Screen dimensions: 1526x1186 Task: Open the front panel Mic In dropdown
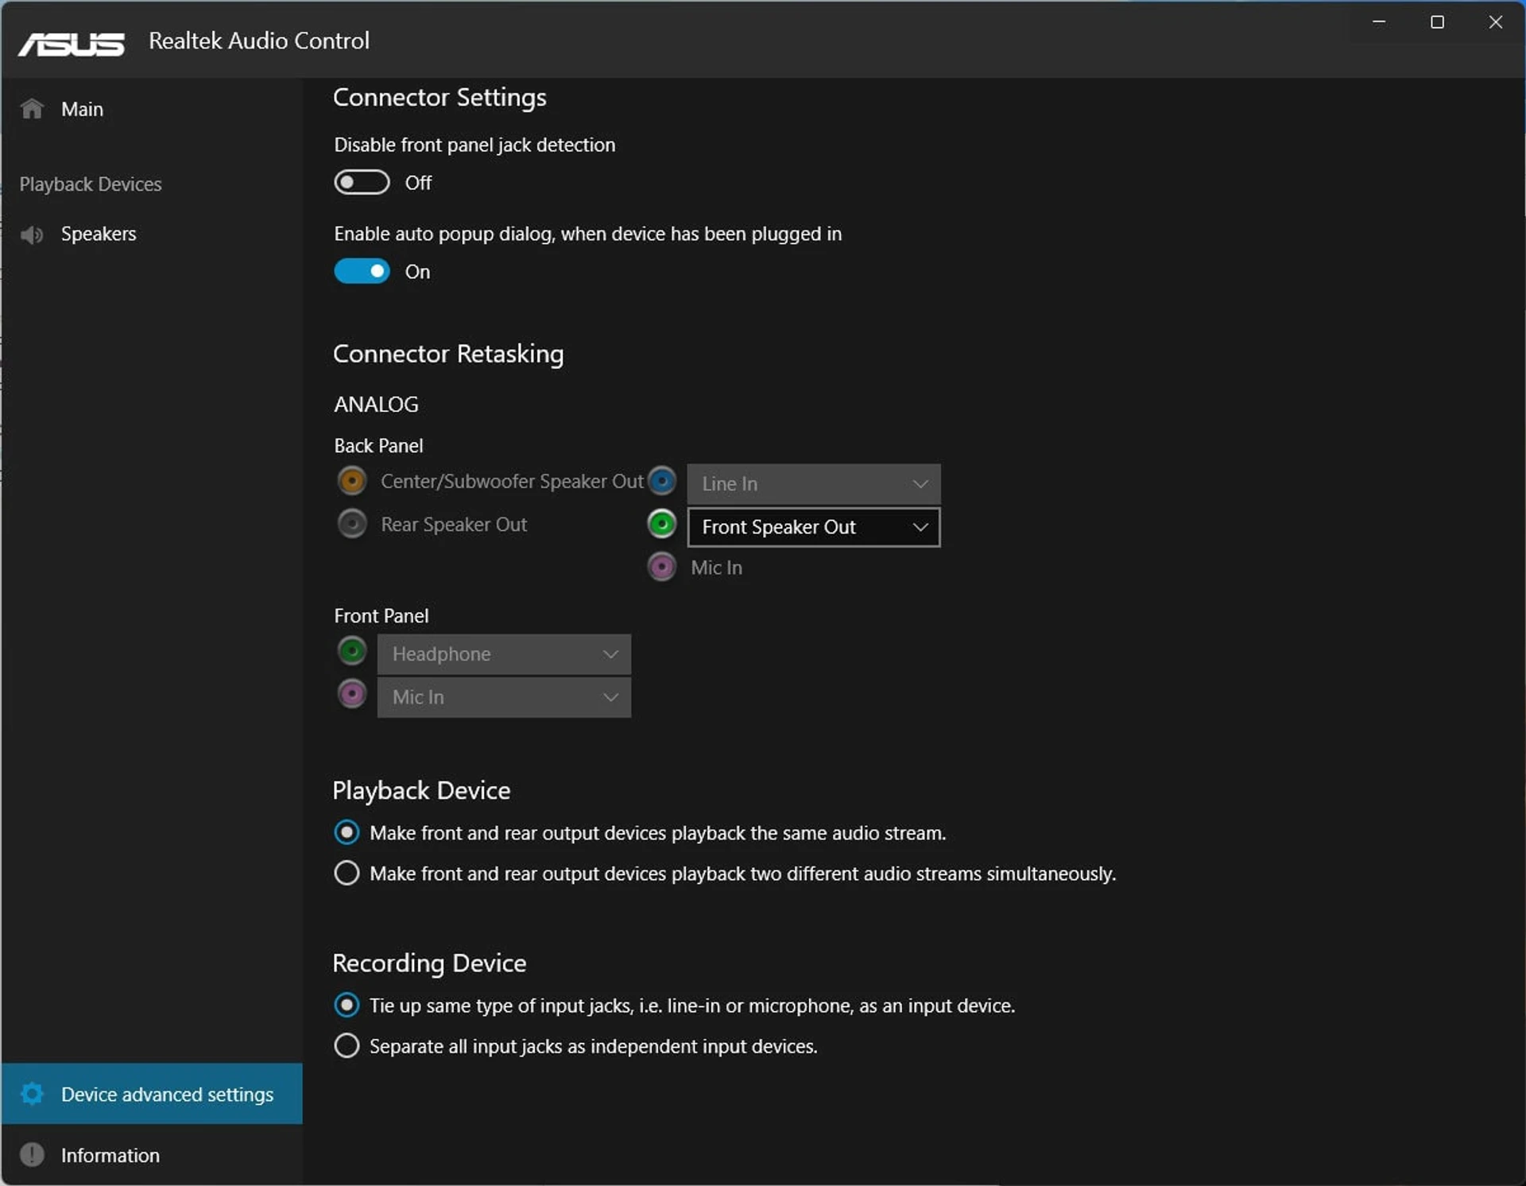pyautogui.click(x=504, y=697)
